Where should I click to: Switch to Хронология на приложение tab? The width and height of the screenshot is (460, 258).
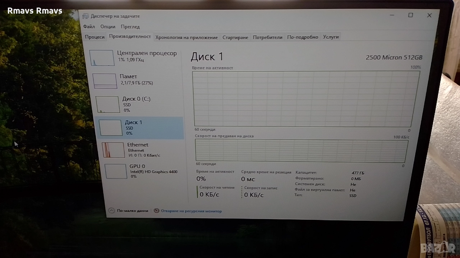pyautogui.click(x=187, y=37)
